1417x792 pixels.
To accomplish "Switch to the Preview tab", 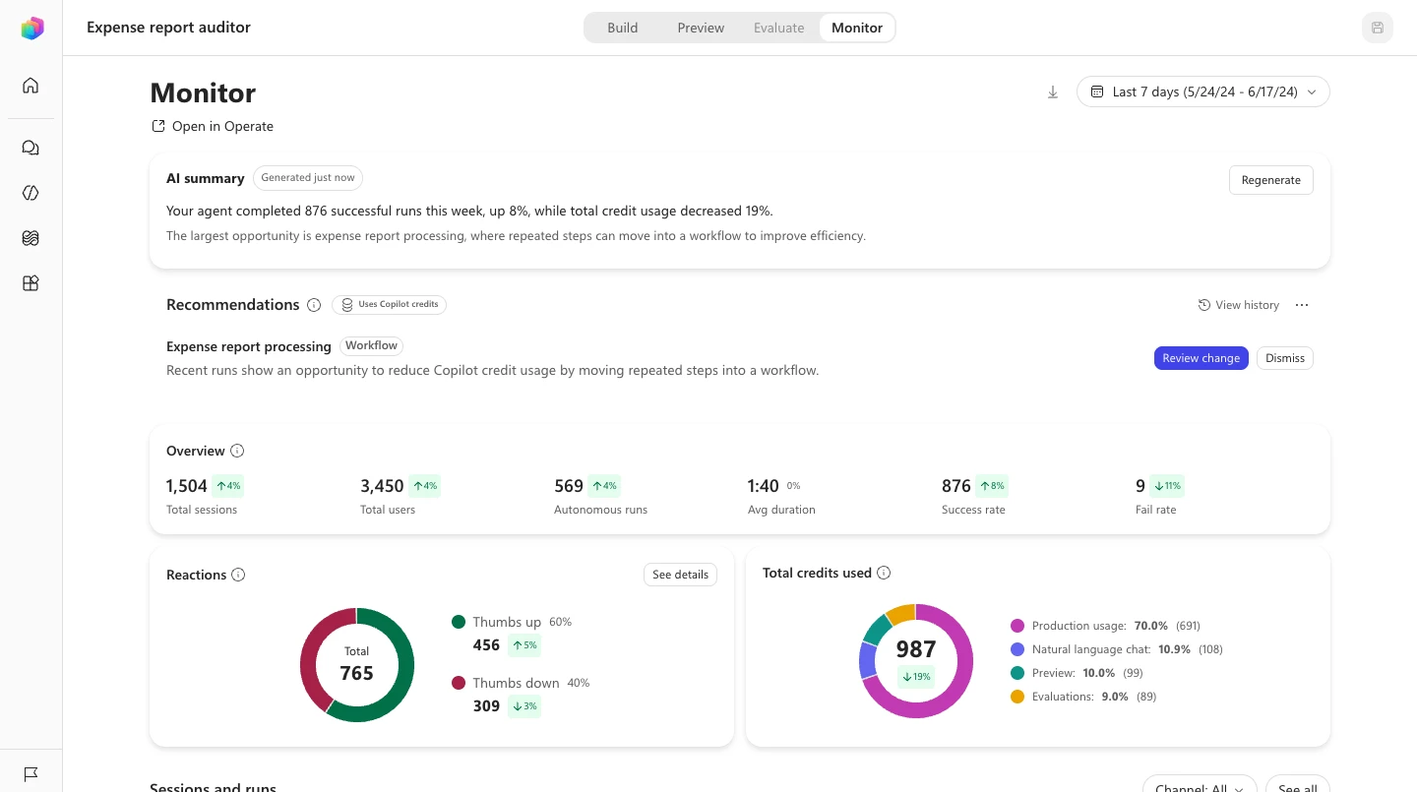I will [x=701, y=28].
